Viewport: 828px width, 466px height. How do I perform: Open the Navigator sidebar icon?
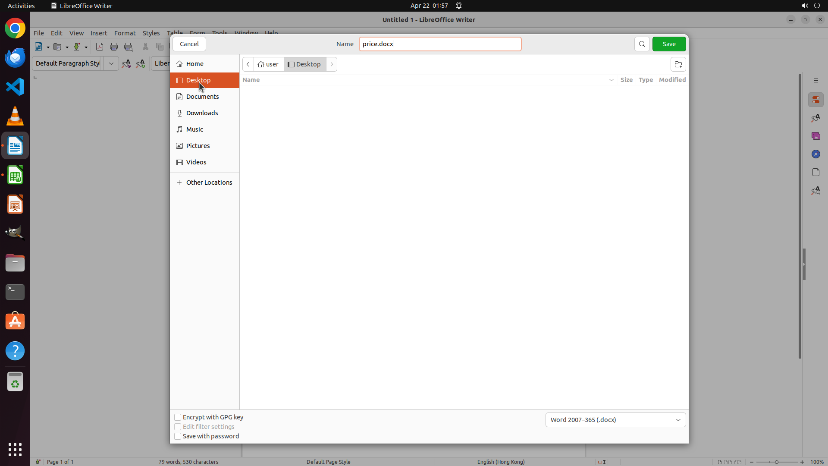[815, 154]
